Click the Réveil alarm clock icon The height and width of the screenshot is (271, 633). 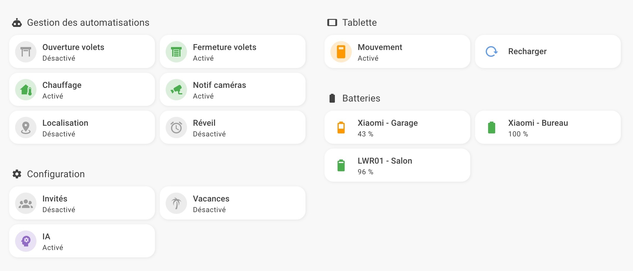tap(176, 128)
